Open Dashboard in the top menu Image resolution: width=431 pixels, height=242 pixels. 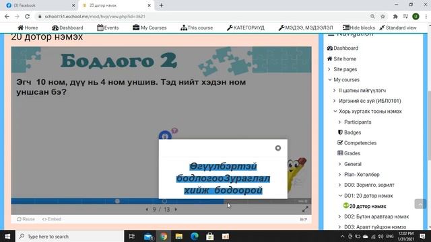pos(67,28)
